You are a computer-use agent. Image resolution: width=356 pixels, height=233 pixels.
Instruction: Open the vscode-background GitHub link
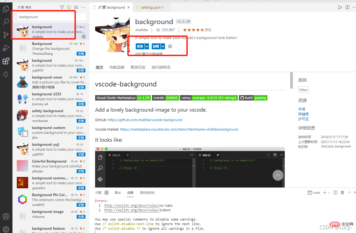tap(145, 120)
